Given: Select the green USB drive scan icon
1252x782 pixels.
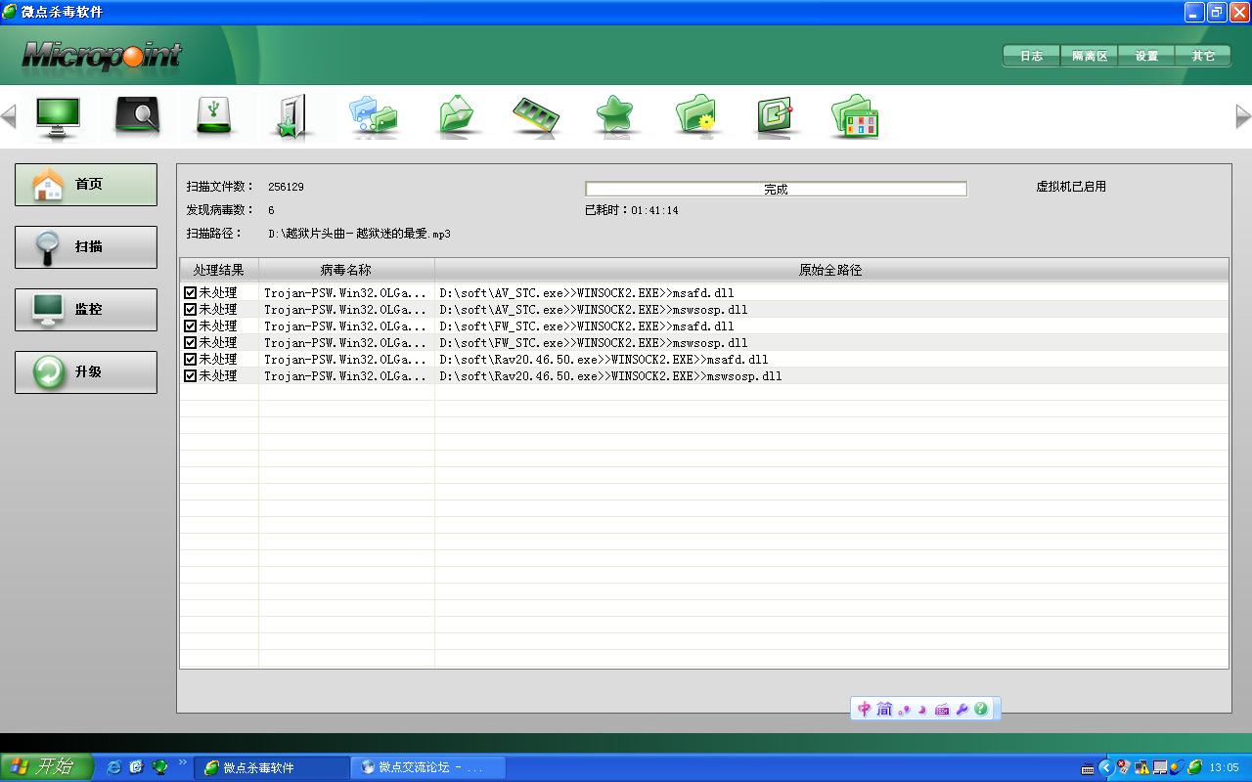Looking at the screenshot, I should [x=214, y=116].
